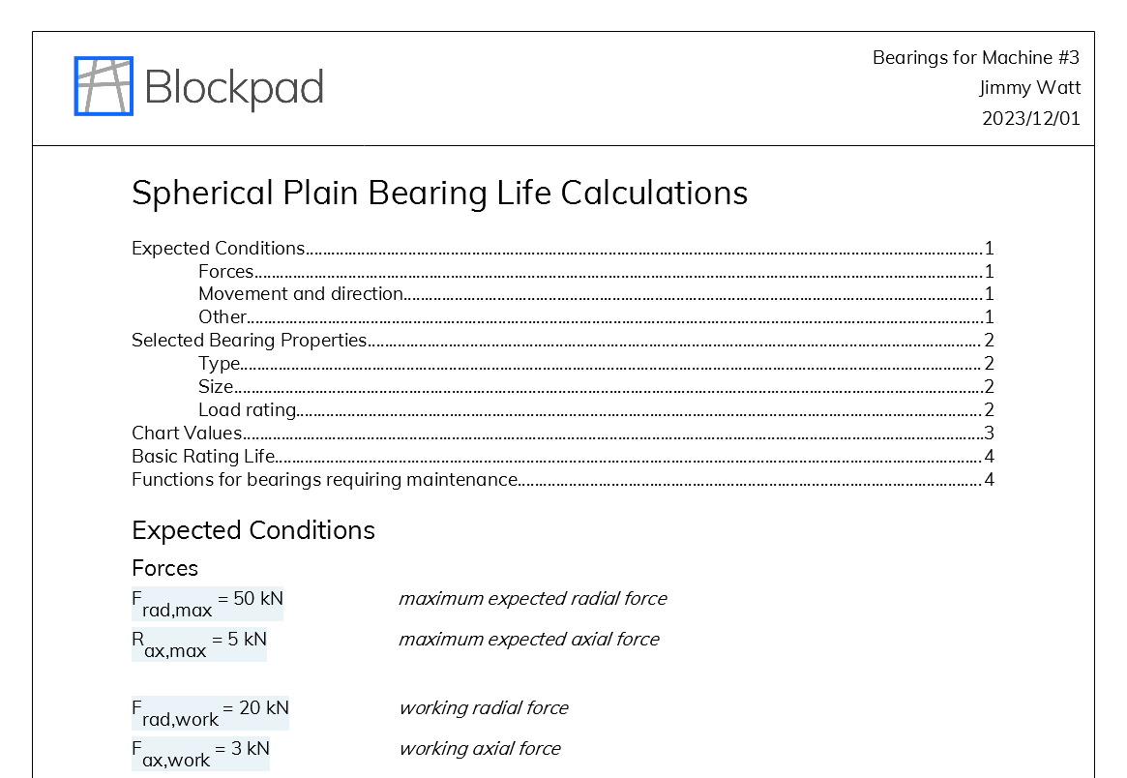The image size is (1127, 778).
Task: Click the 2023/12/01 date in header
Action: coord(1030,119)
